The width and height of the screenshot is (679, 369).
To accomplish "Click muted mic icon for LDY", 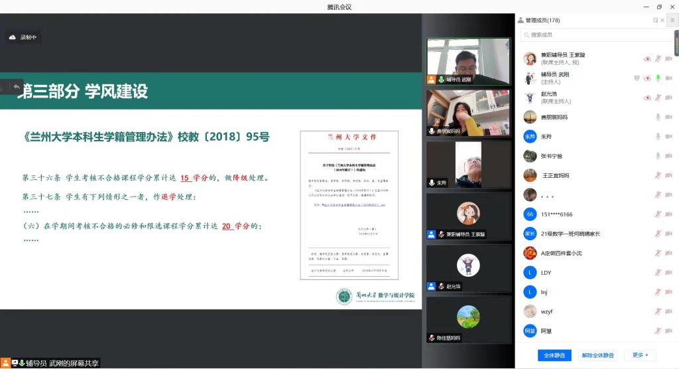I will click(658, 273).
